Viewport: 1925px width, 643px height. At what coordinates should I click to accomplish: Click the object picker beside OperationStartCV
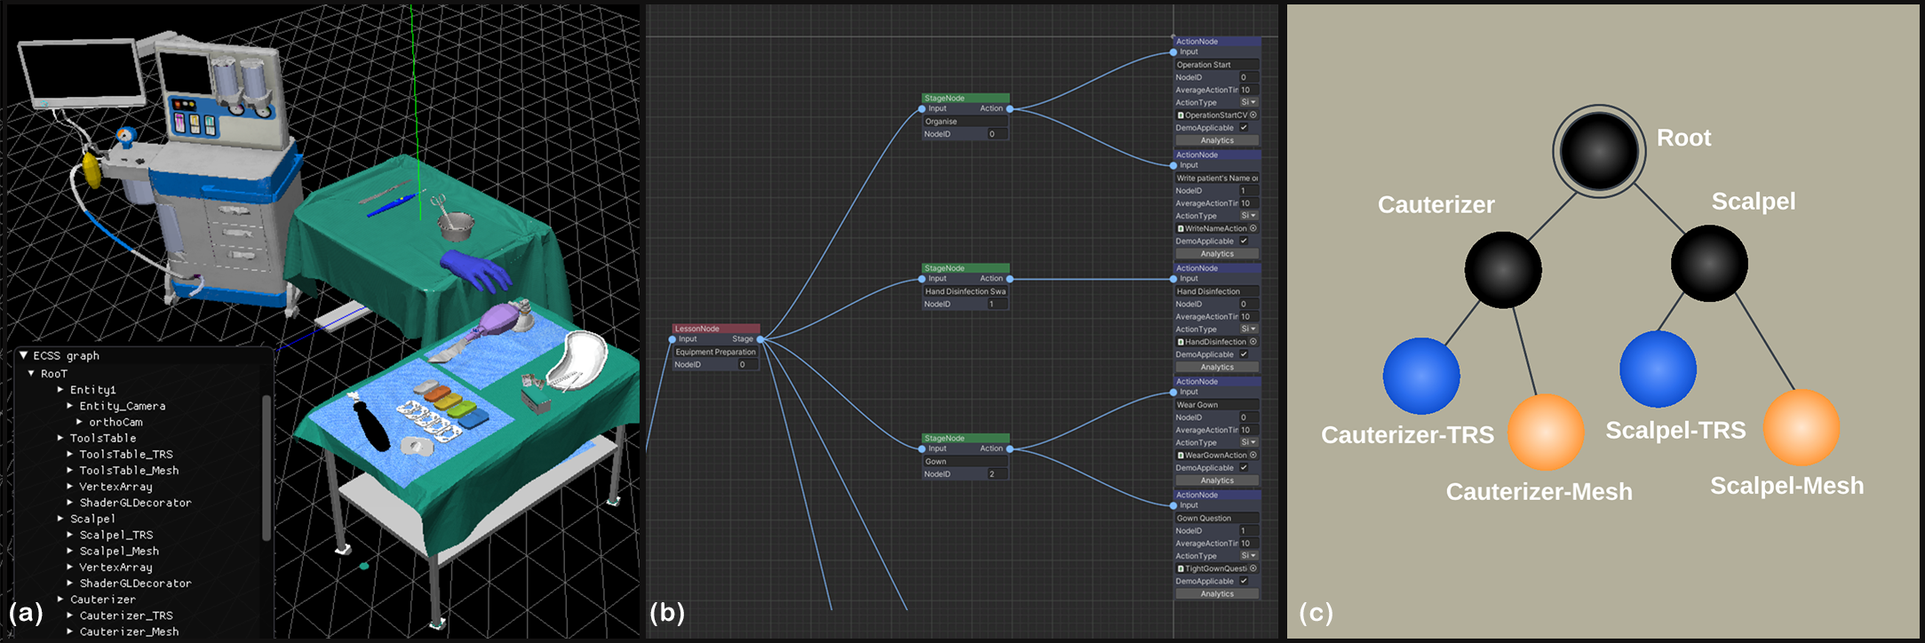(x=1253, y=115)
